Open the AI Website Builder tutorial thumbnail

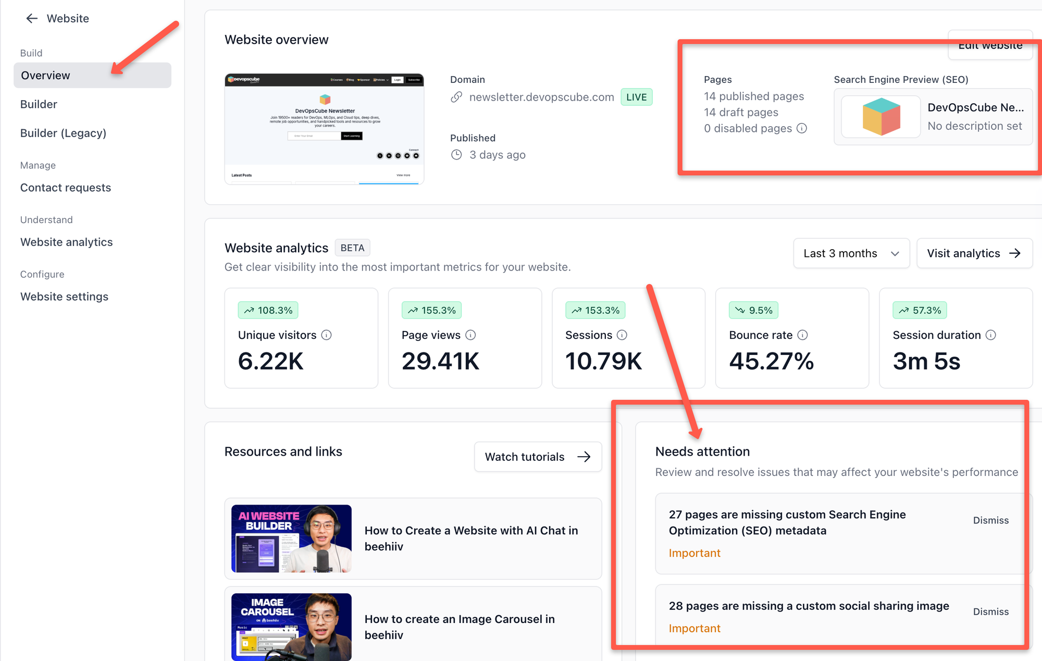(x=291, y=538)
